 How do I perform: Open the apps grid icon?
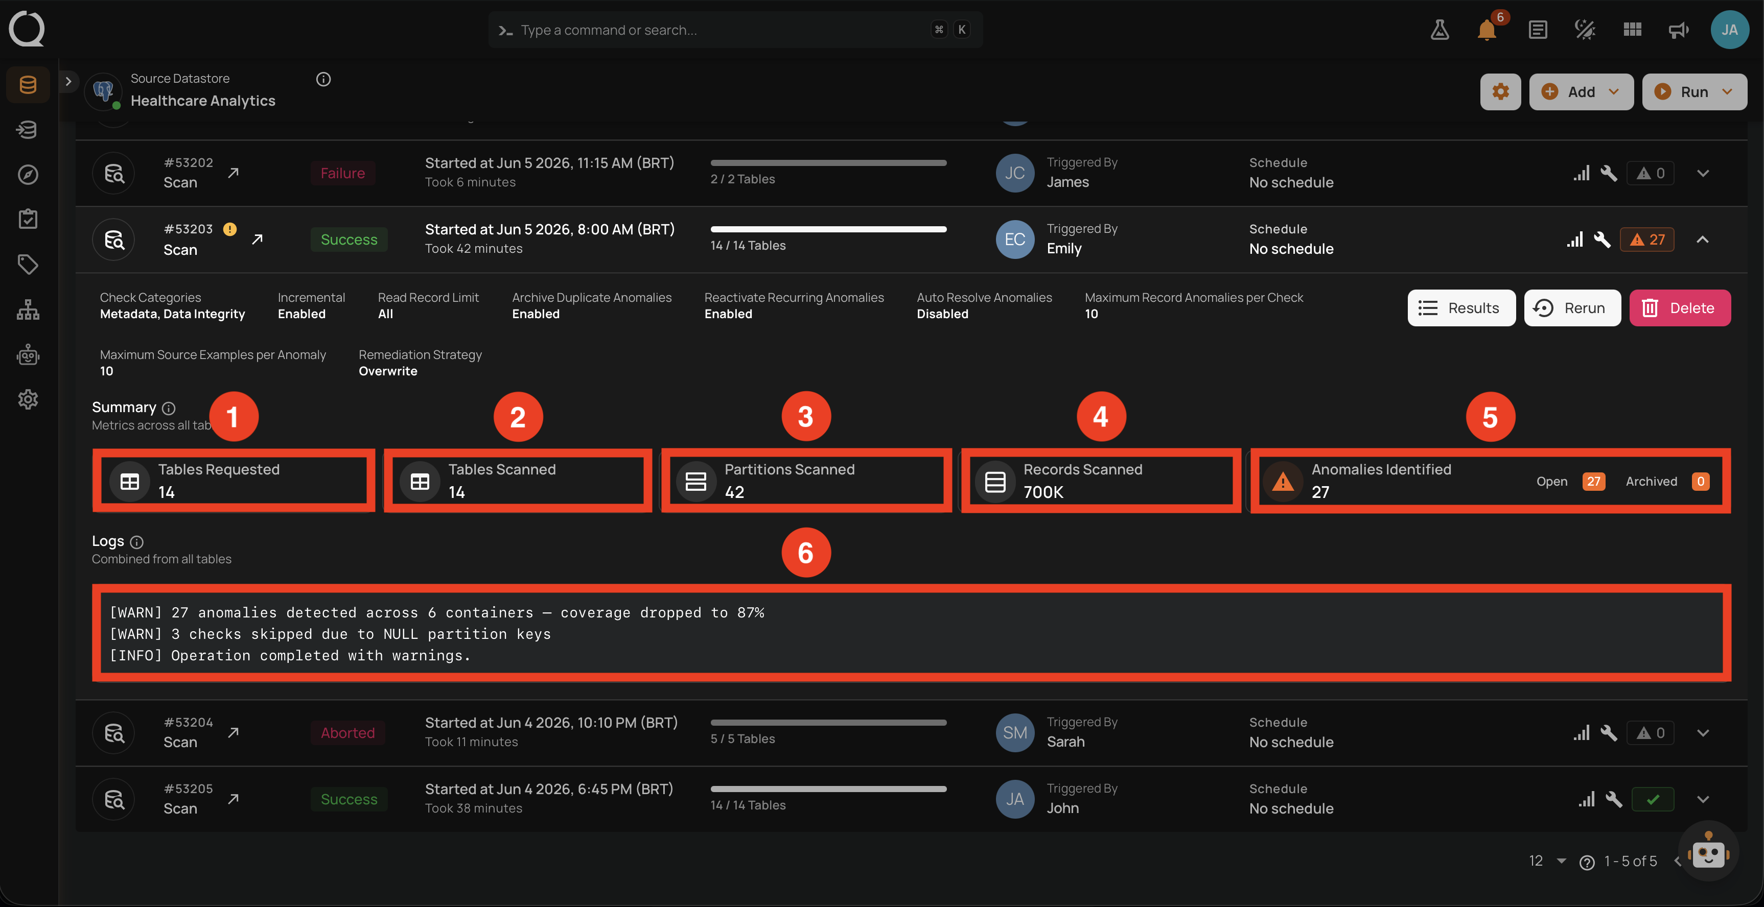[x=1632, y=30]
